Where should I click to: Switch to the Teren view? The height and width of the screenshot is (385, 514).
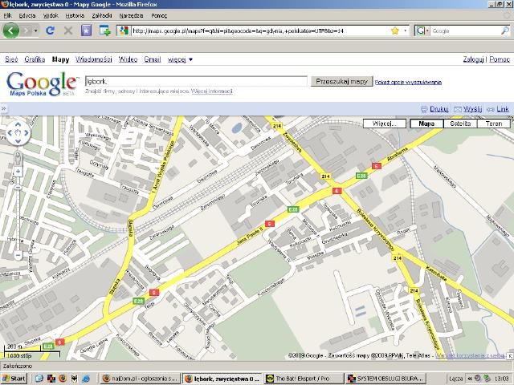(x=494, y=124)
